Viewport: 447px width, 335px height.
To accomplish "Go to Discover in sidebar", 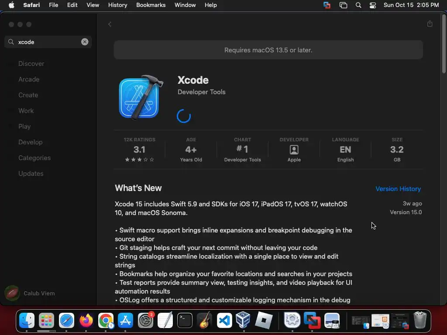I will click(31, 64).
